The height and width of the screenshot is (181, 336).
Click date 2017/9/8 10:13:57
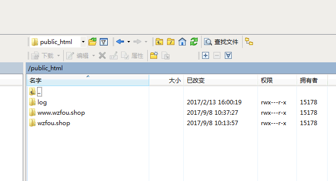click(x=212, y=123)
